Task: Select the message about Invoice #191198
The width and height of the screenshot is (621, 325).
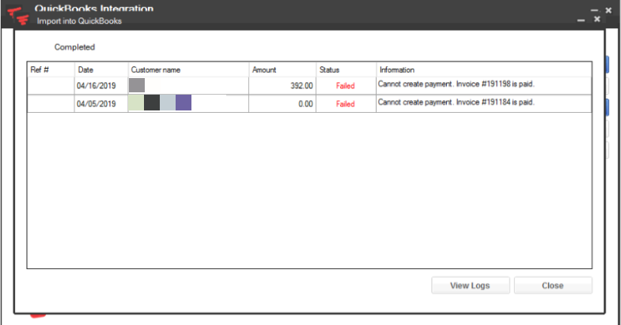Action: tap(456, 84)
